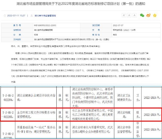Screen dimensions: 162x139
Task: Click the source text 湖北省市场监督管理局 under the title
Action: 39,16
